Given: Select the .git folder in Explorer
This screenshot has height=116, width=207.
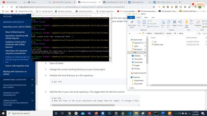Looking at the screenshot, I should (155, 42).
